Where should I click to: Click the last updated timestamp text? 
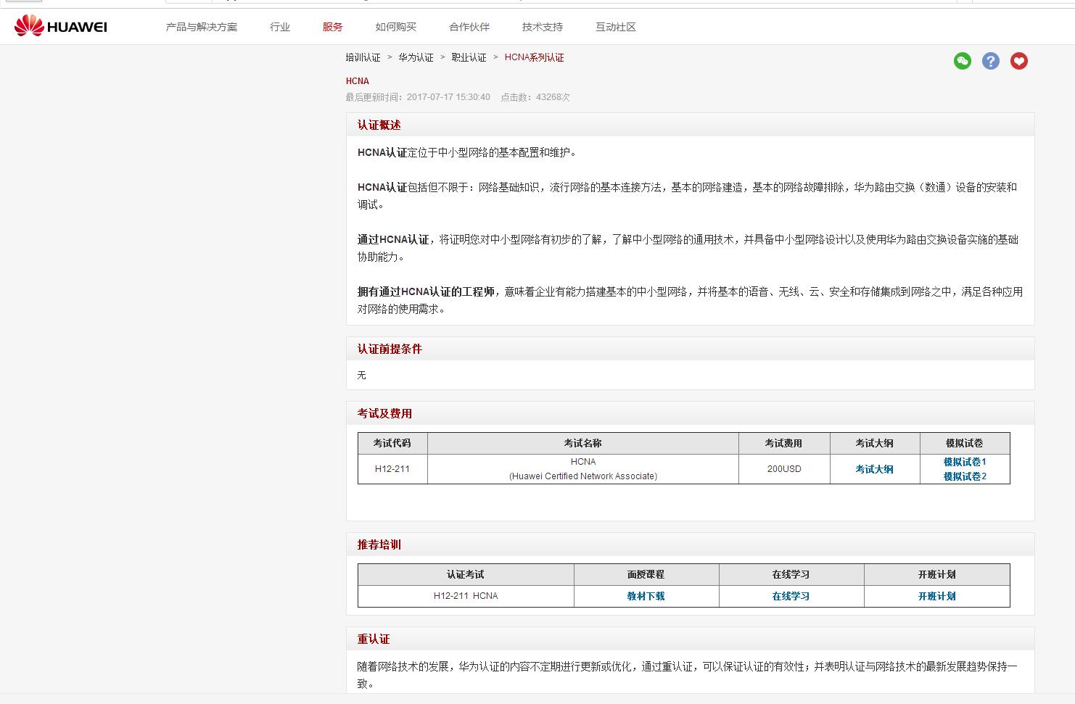[418, 97]
